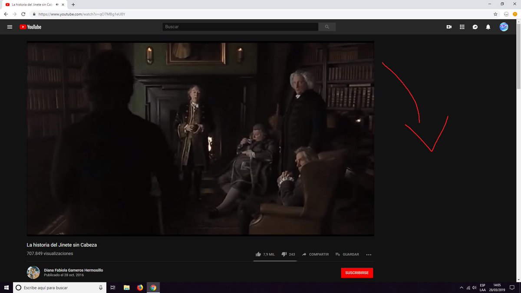521x293 pixels.
Task: Open the Windows action center icon
Action: tap(512, 287)
